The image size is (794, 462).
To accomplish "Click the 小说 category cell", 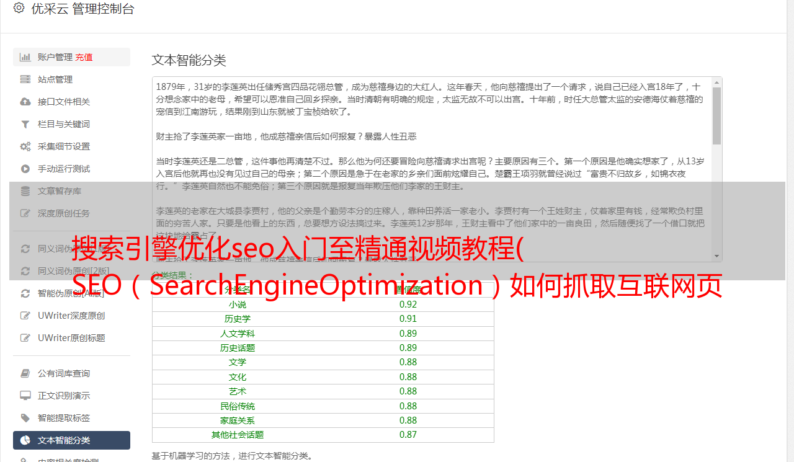I will (238, 304).
